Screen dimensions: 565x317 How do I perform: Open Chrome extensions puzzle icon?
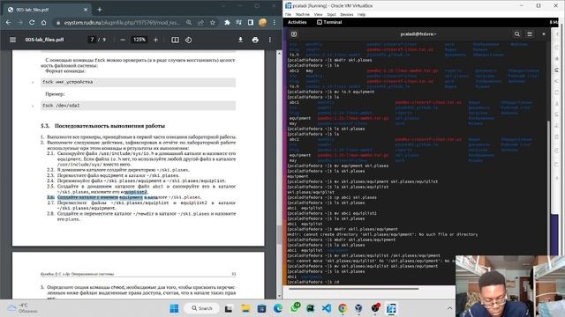(227, 22)
